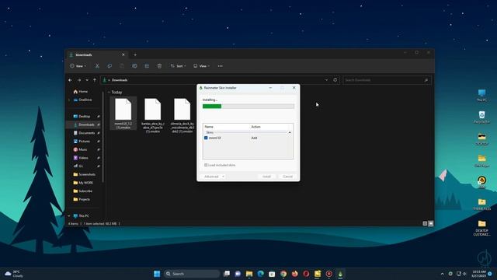Open Music in navigation pane
Viewport: 497px width, 280px height.
coord(80,149)
